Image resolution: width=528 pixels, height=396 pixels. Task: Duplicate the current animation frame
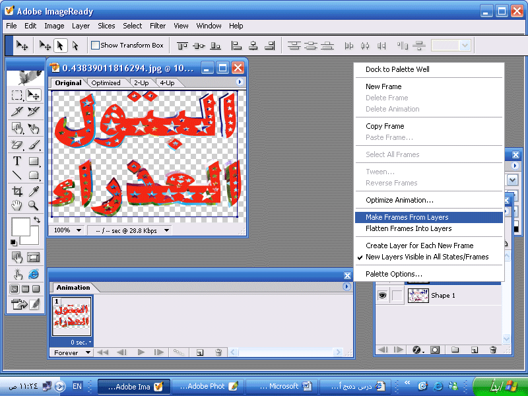tap(199, 352)
